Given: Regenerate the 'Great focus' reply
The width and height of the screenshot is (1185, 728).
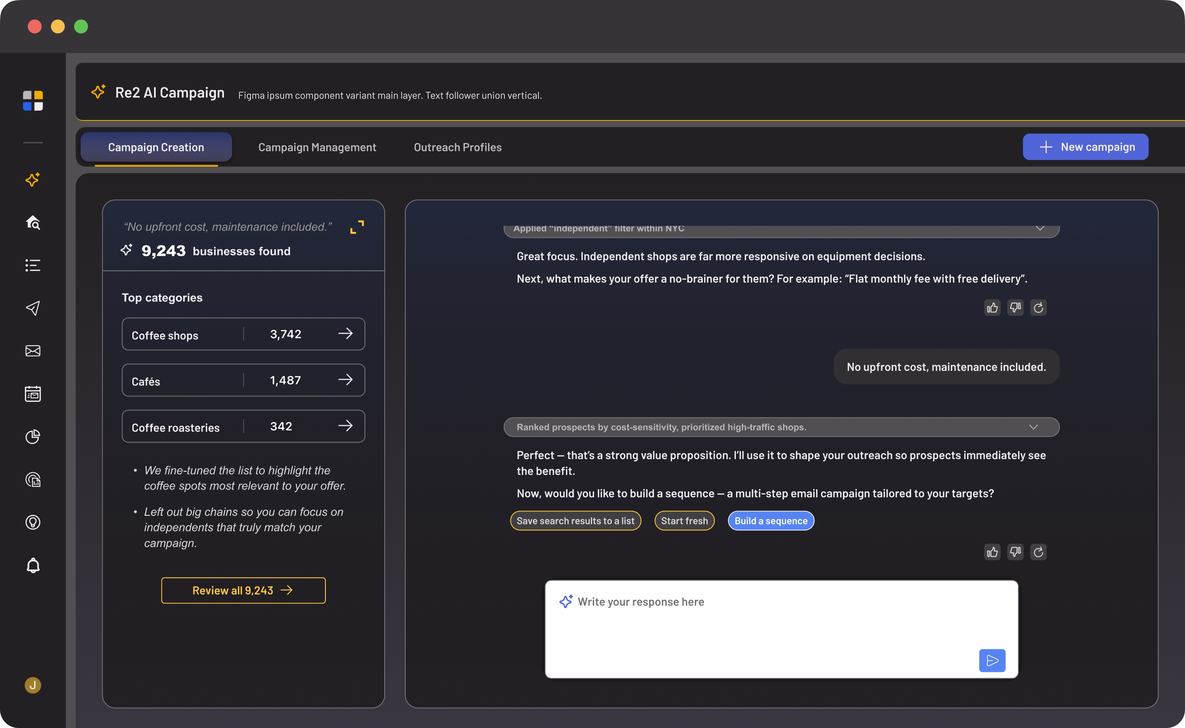Looking at the screenshot, I should 1038,307.
